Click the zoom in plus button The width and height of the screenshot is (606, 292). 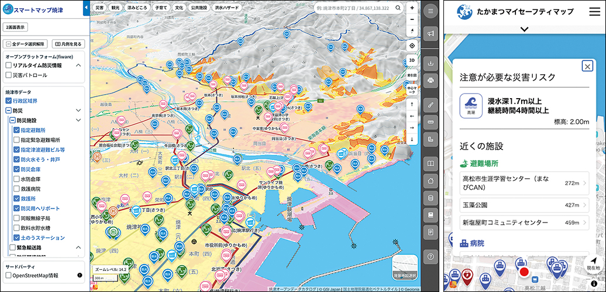pos(412,9)
